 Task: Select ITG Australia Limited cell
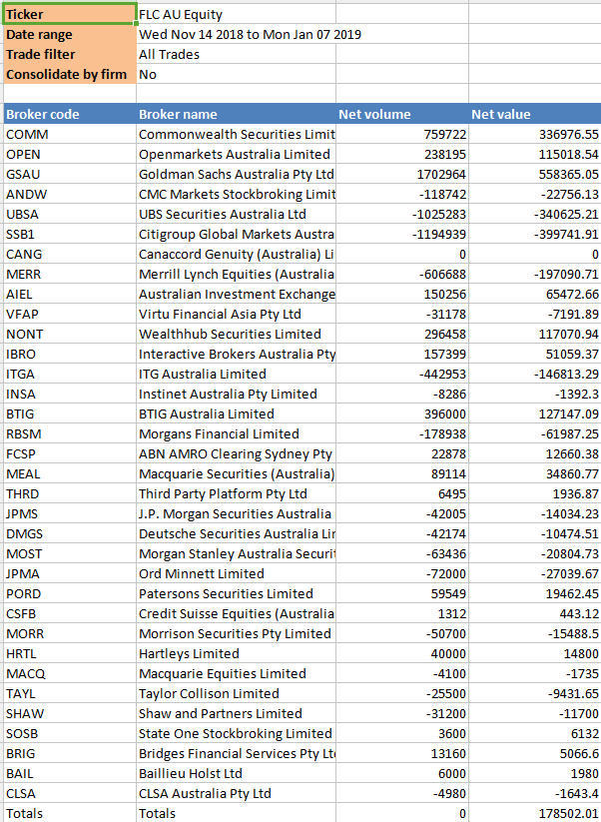point(236,374)
